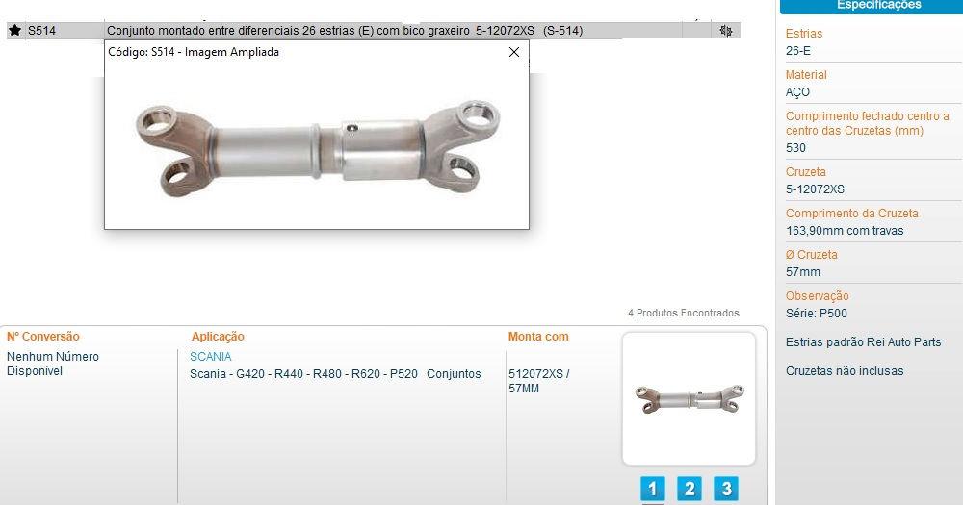Click the 4 Produtos Encontrados label
This screenshot has height=505, width=963.
pyautogui.click(x=684, y=313)
